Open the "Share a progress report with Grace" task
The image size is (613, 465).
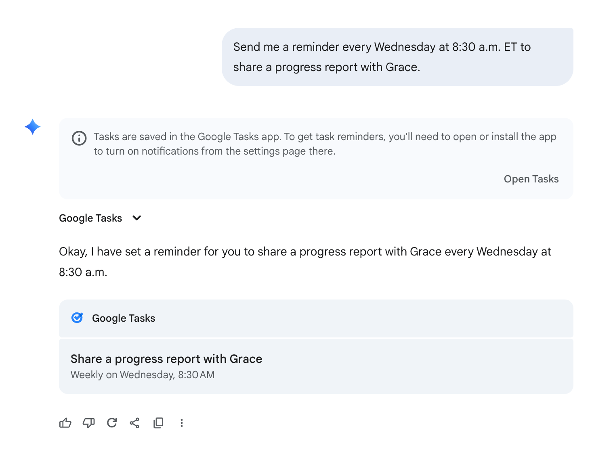click(x=166, y=359)
